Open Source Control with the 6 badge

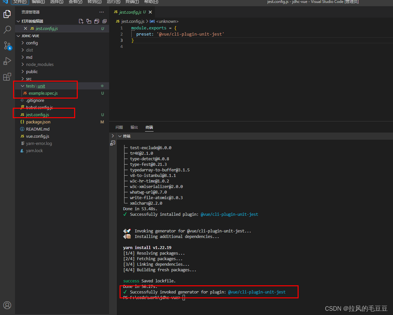[7, 46]
